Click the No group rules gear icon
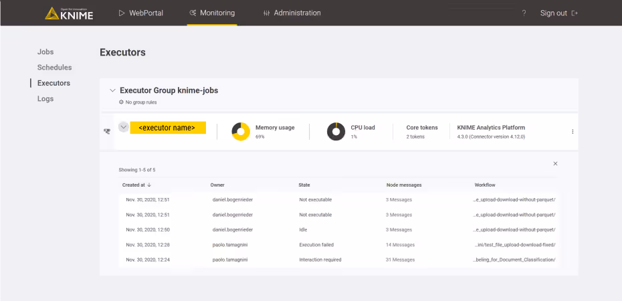Viewport: 622px width, 301px height. point(121,102)
